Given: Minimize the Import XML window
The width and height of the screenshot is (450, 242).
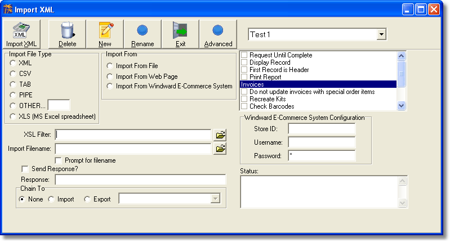Looking at the screenshot, I should (x=408, y=10).
